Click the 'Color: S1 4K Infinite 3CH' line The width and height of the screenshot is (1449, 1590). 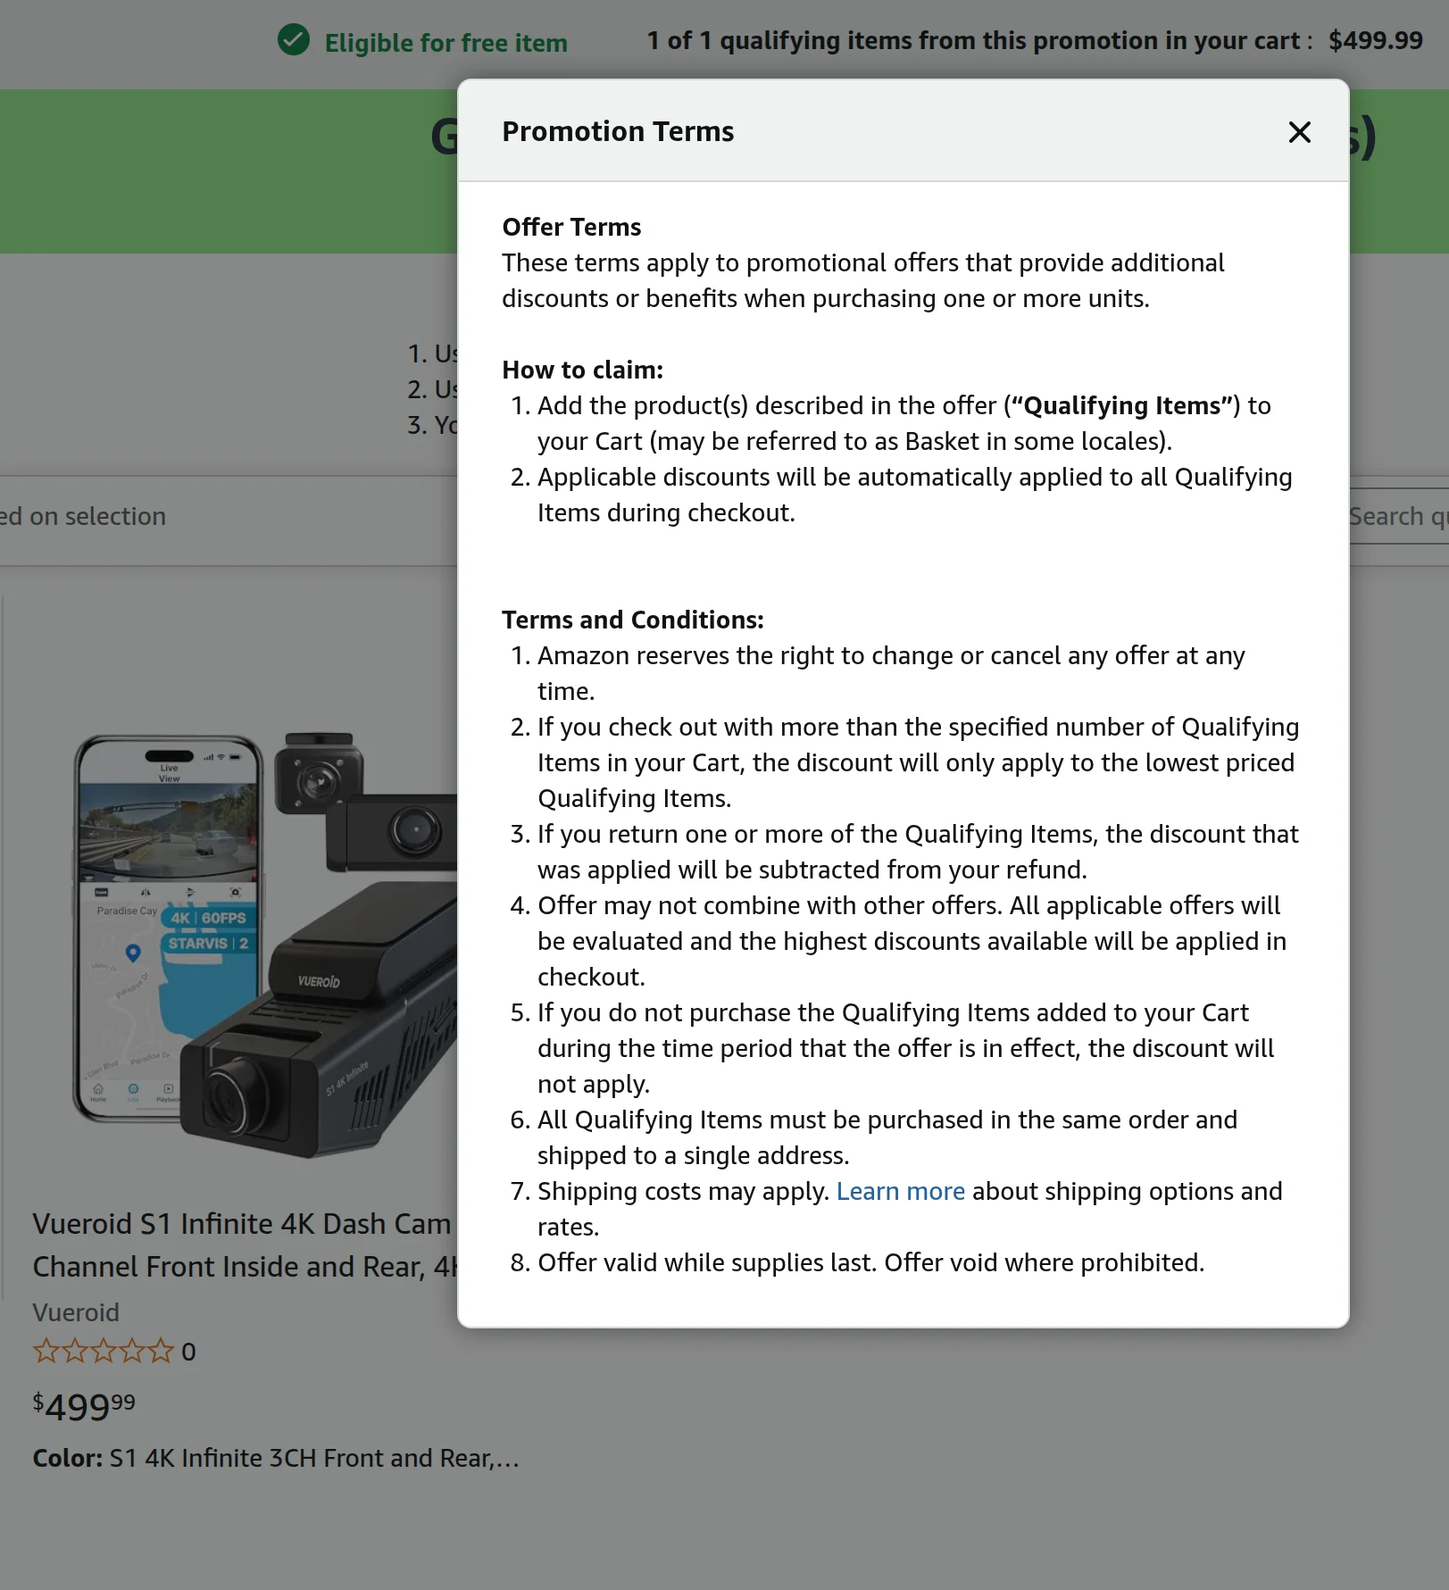(276, 1458)
